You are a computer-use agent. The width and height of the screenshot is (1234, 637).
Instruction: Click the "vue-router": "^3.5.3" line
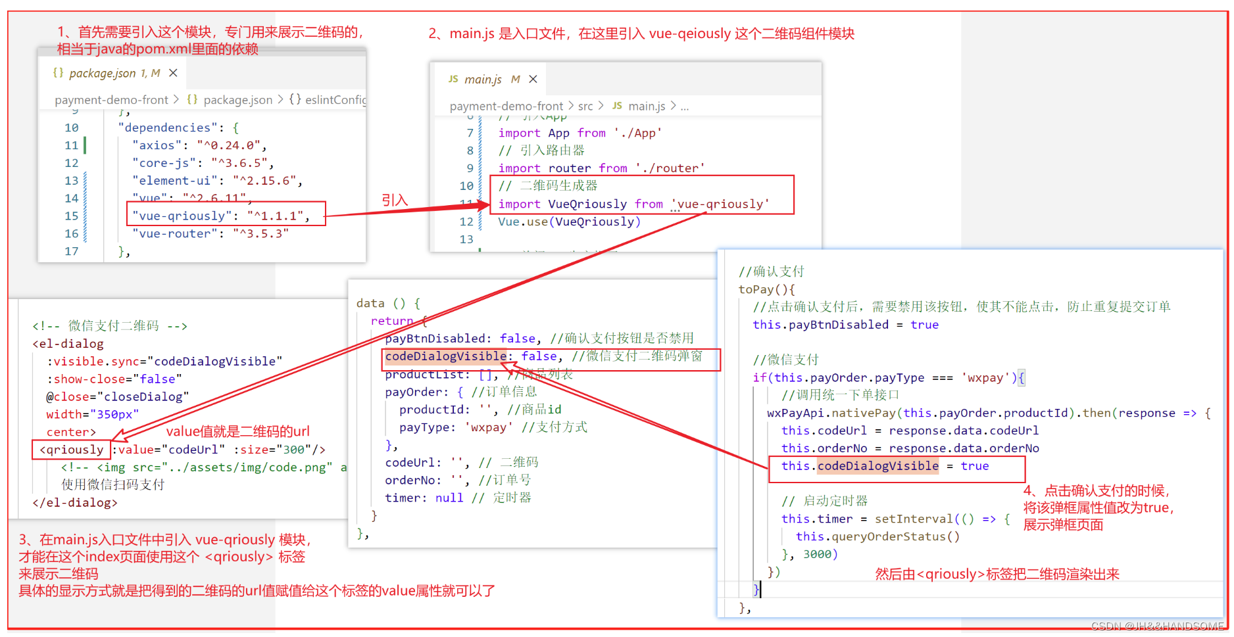coord(210,233)
